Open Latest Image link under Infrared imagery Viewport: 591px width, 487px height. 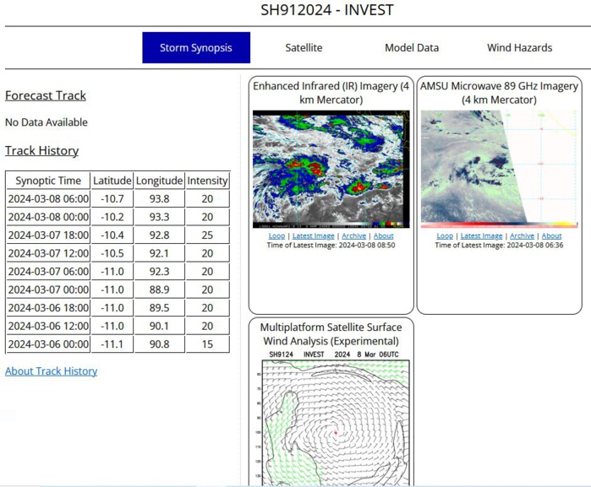pyautogui.click(x=313, y=236)
